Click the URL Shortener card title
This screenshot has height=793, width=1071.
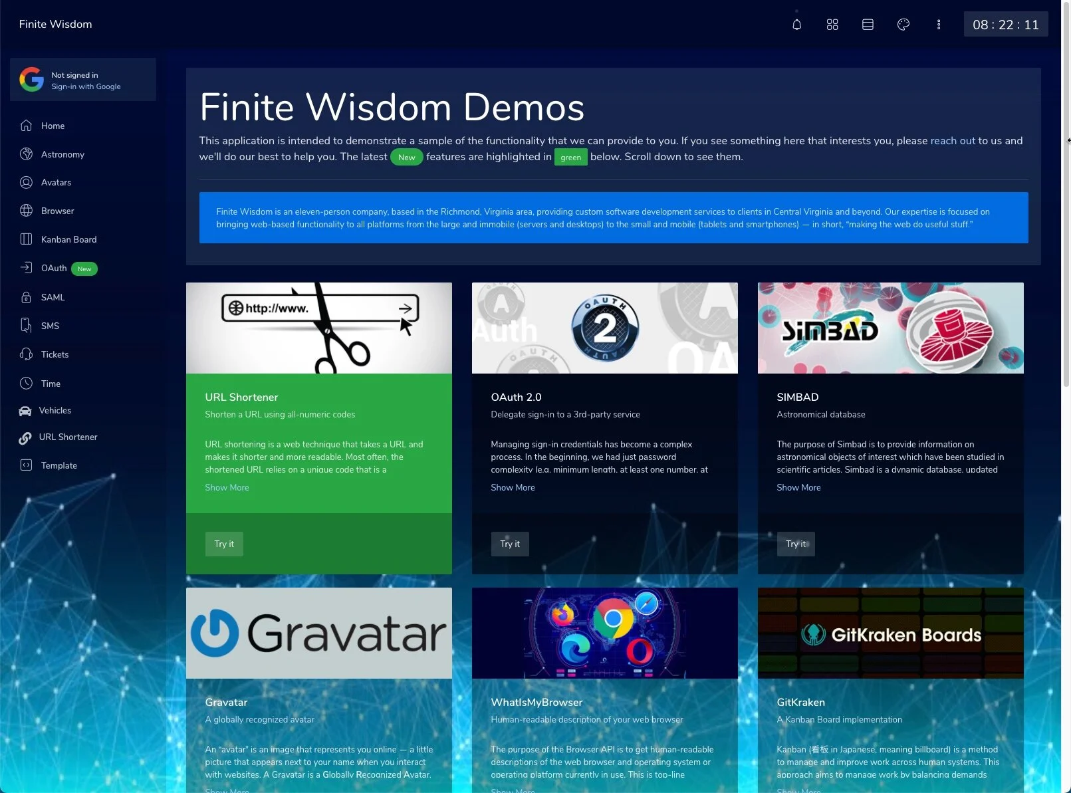[x=241, y=397]
